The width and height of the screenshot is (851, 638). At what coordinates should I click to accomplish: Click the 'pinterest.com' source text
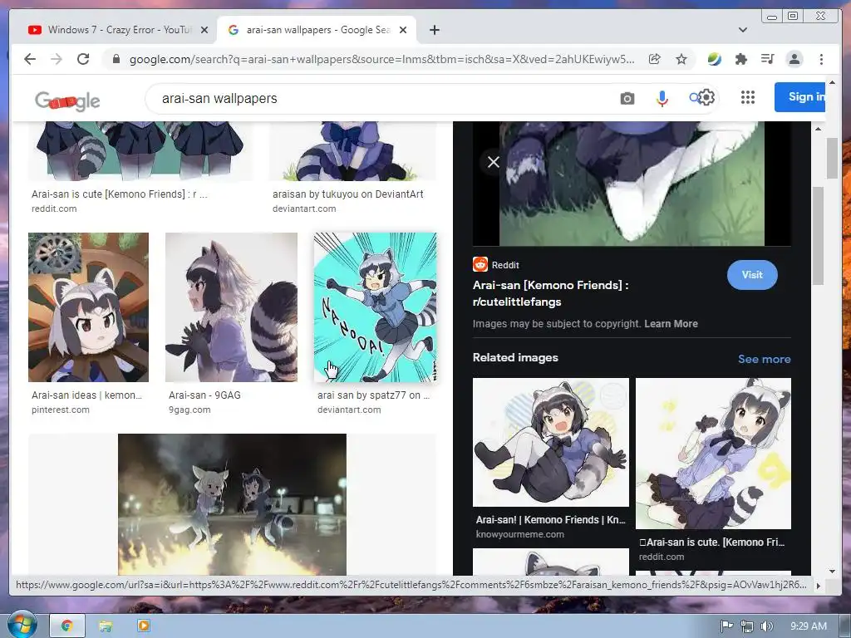coord(60,410)
